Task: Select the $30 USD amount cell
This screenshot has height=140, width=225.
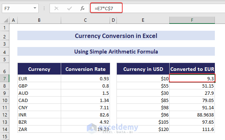Action: [x=143, y=93]
